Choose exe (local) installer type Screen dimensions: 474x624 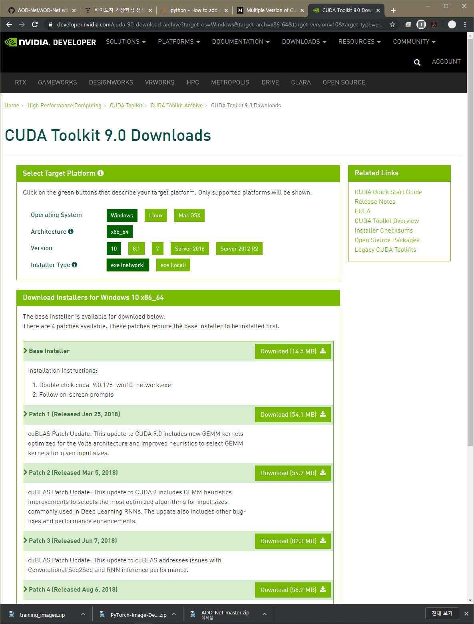coord(173,265)
